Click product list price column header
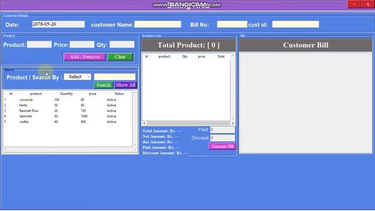The image size is (375, 211). pyautogui.click(x=93, y=94)
